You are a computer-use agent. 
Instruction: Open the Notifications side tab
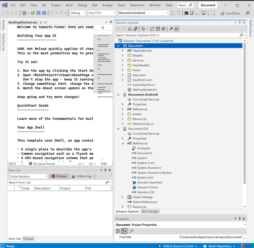point(251,28)
